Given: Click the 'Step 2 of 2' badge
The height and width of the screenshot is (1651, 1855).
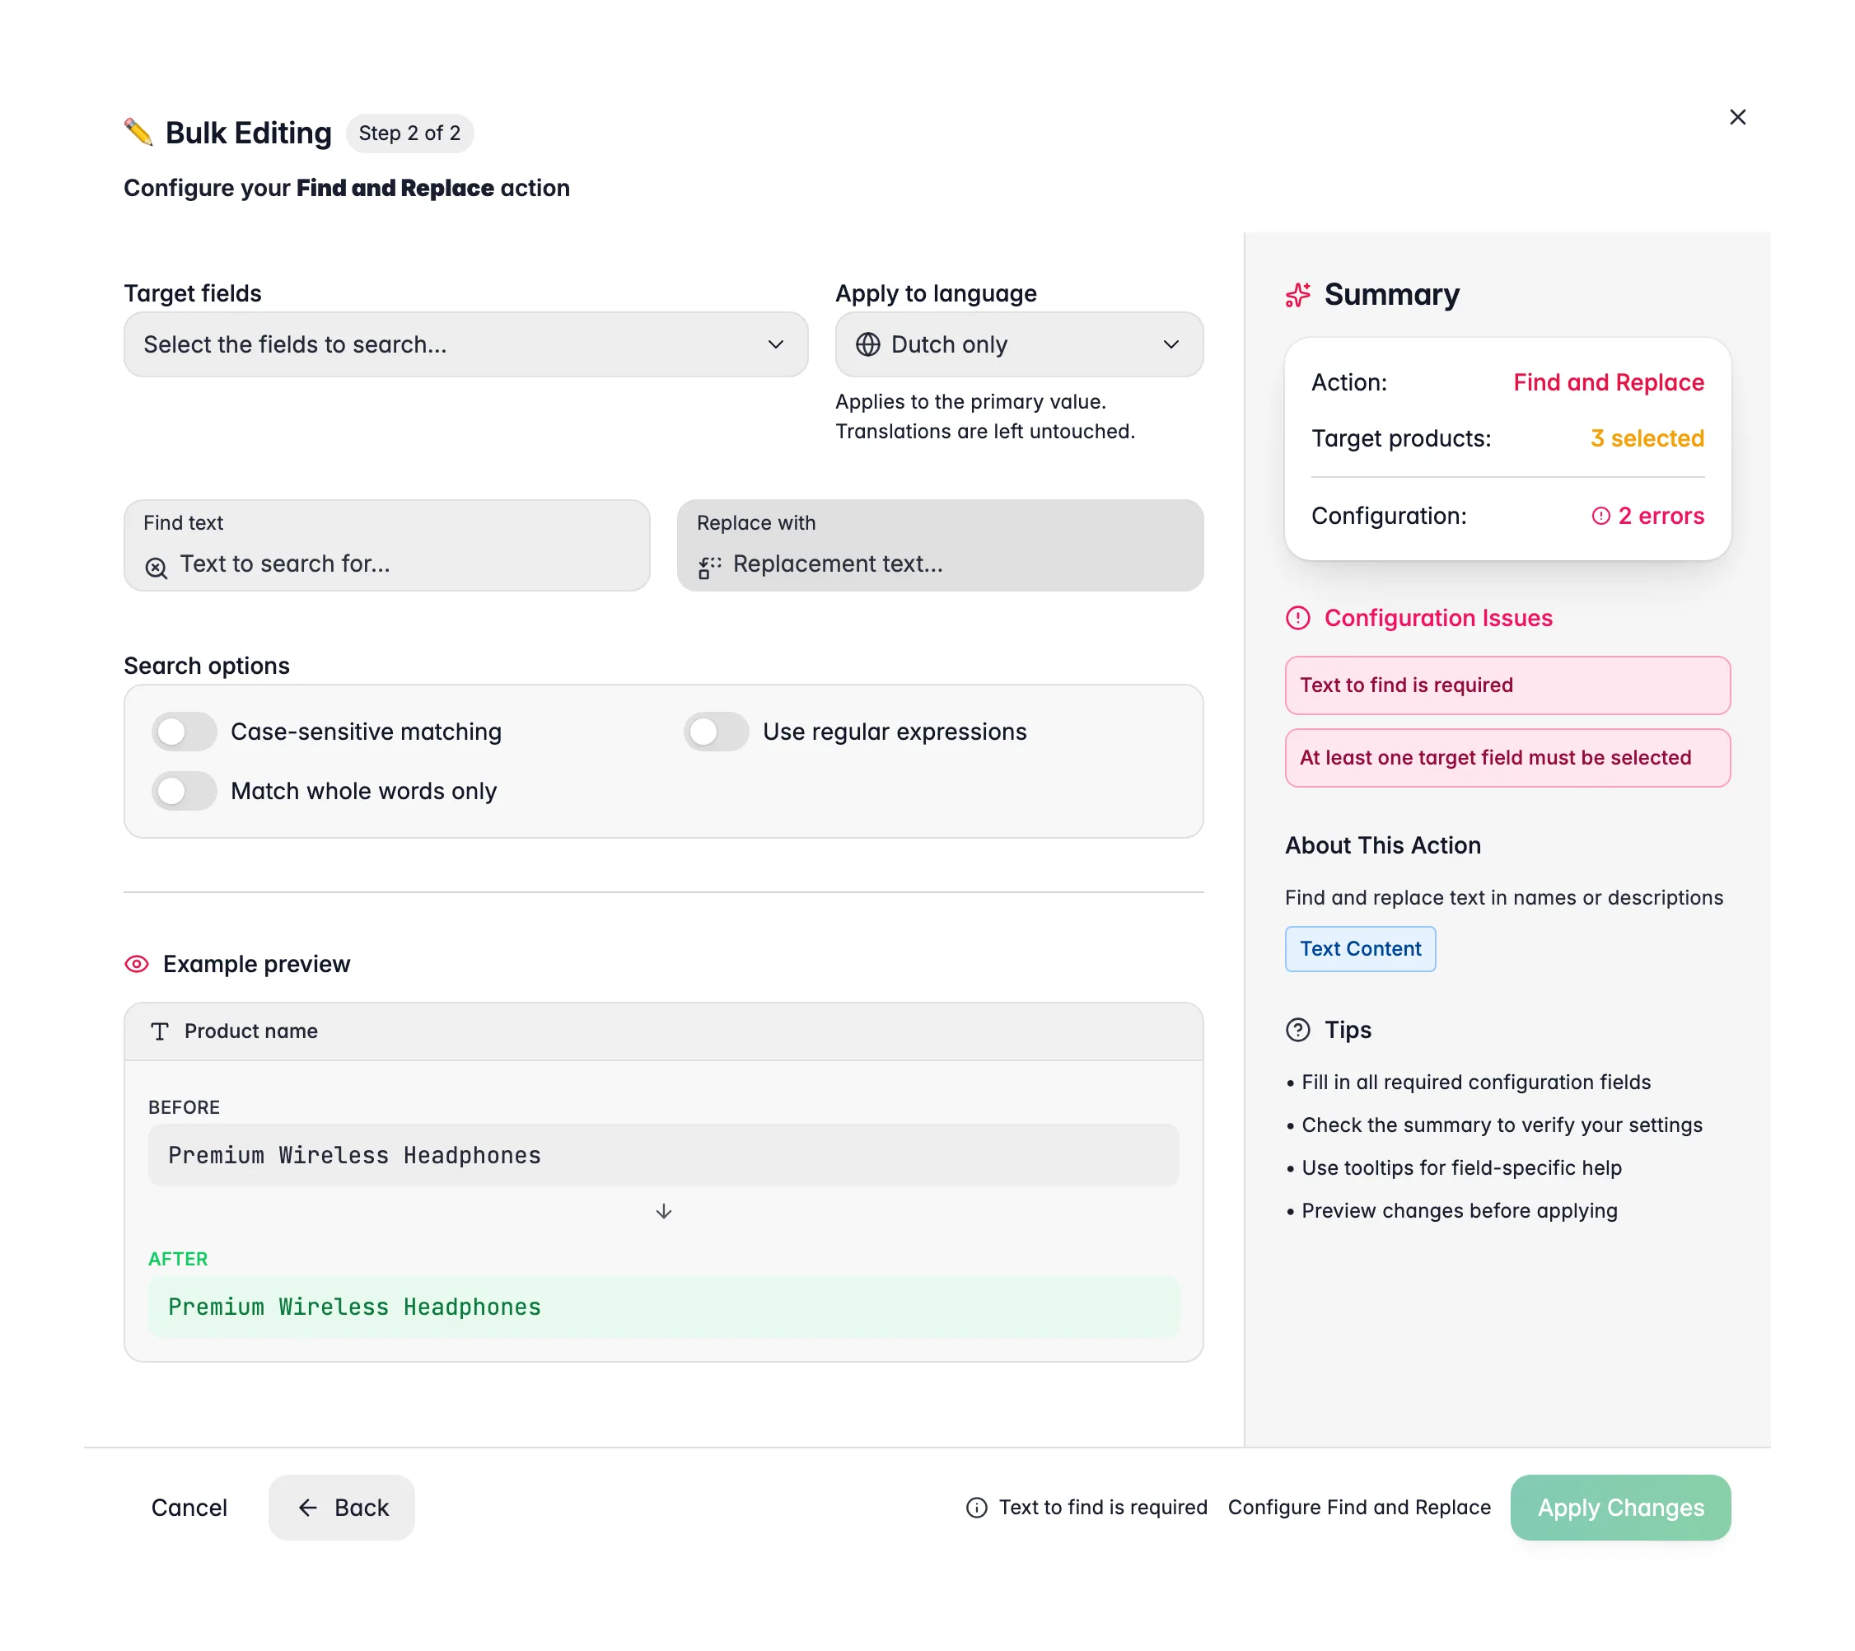Looking at the screenshot, I should point(409,133).
